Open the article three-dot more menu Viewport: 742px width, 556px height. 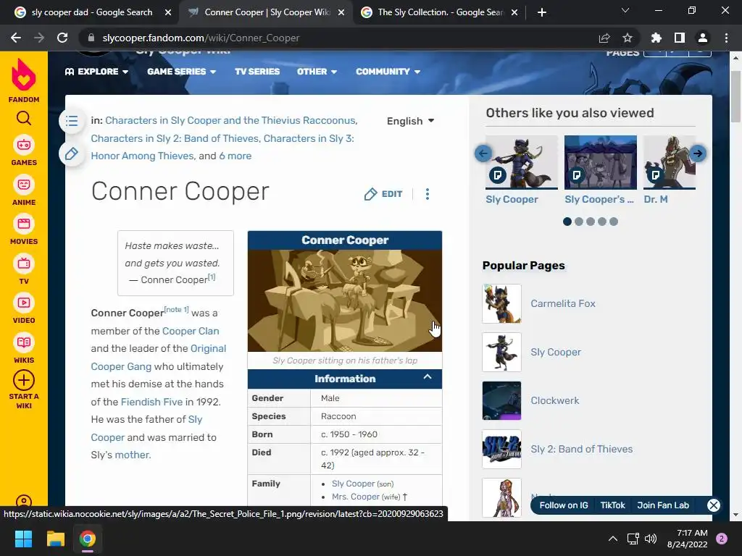pyautogui.click(x=428, y=194)
